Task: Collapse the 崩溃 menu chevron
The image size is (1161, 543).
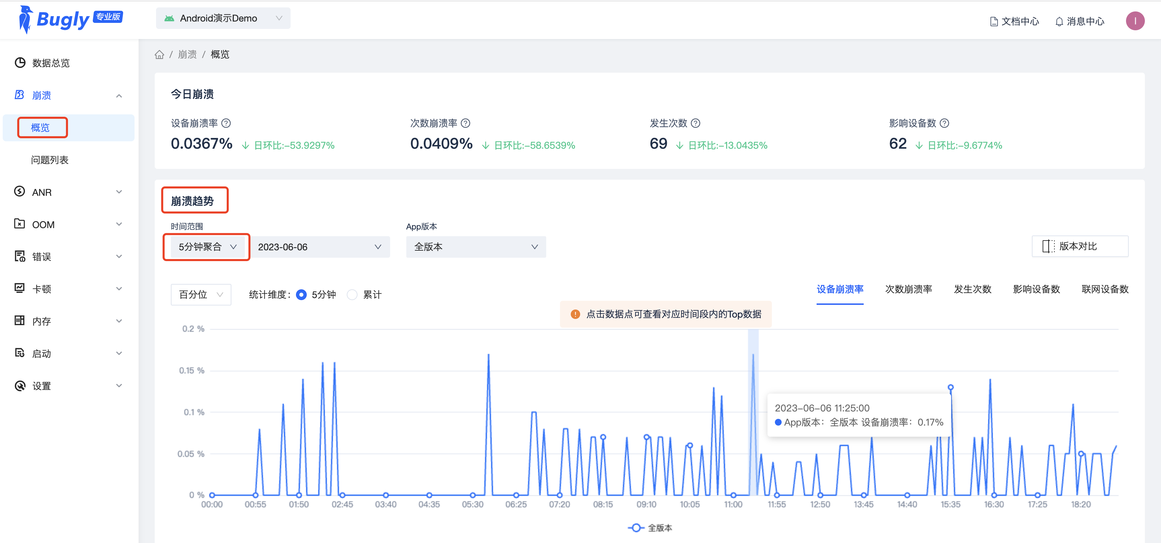Action: (119, 96)
